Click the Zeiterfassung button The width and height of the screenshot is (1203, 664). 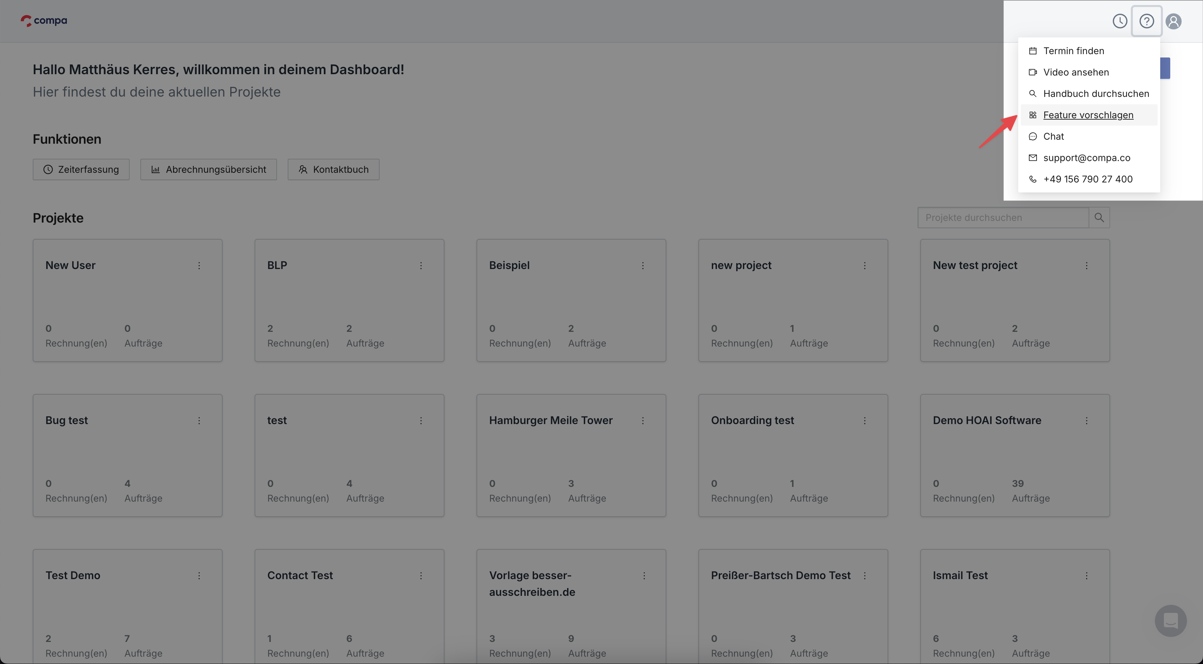81,169
